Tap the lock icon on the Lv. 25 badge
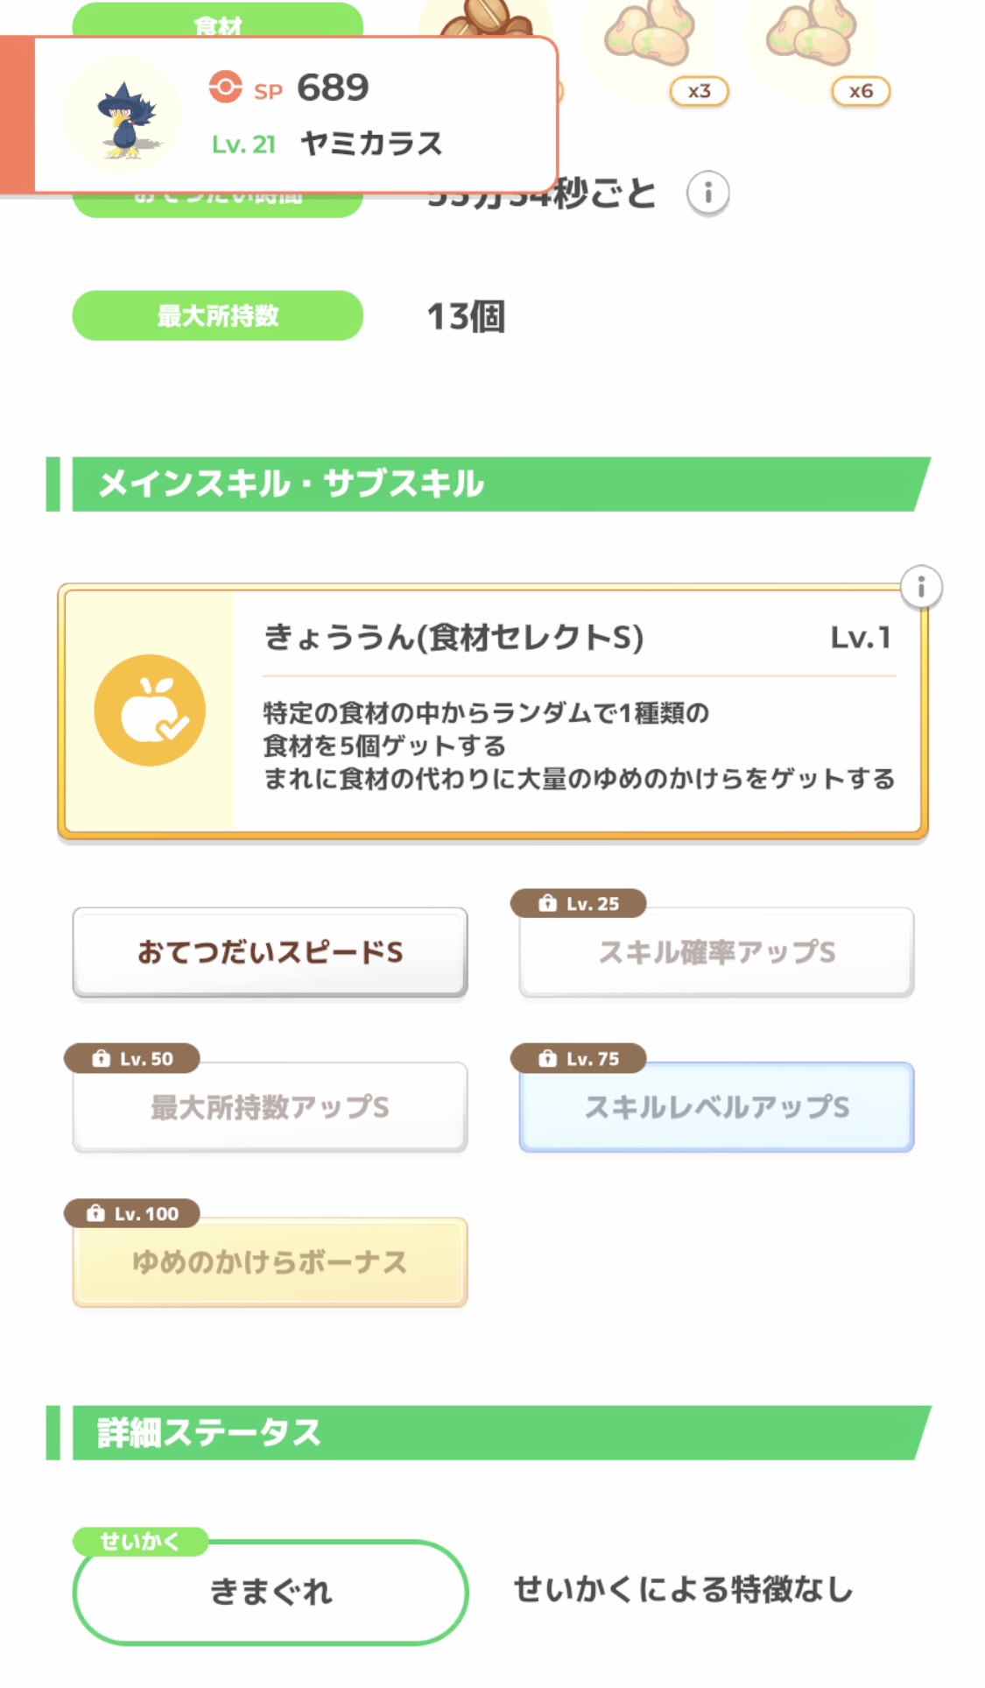 548,903
